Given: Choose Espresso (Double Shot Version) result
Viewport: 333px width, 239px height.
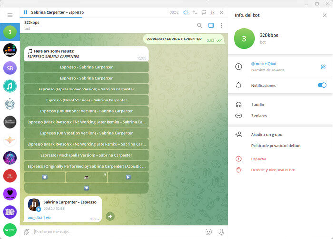Looking at the screenshot, I should click(87, 111).
